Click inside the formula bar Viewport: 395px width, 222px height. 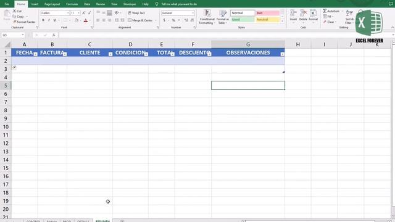click(x=224, y=35)
